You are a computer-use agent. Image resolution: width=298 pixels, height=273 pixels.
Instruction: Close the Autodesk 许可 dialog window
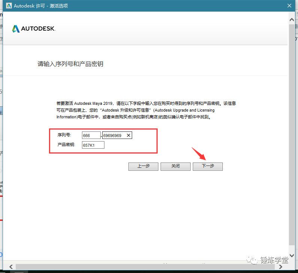[289, 6]
